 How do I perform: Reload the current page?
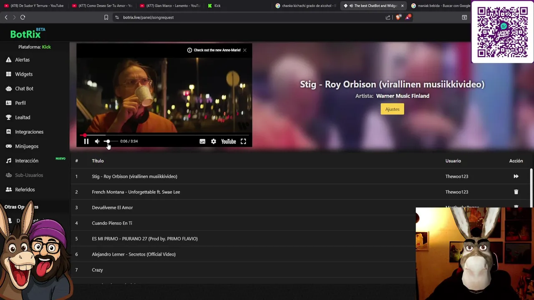coord(23,17)
